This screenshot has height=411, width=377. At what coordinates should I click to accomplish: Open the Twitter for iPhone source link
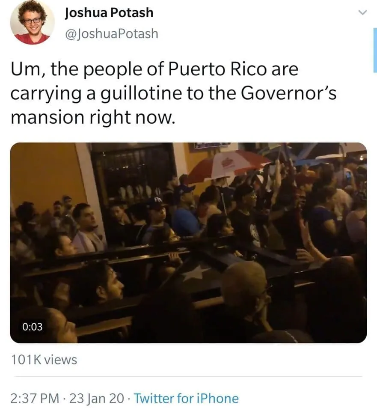186,399
